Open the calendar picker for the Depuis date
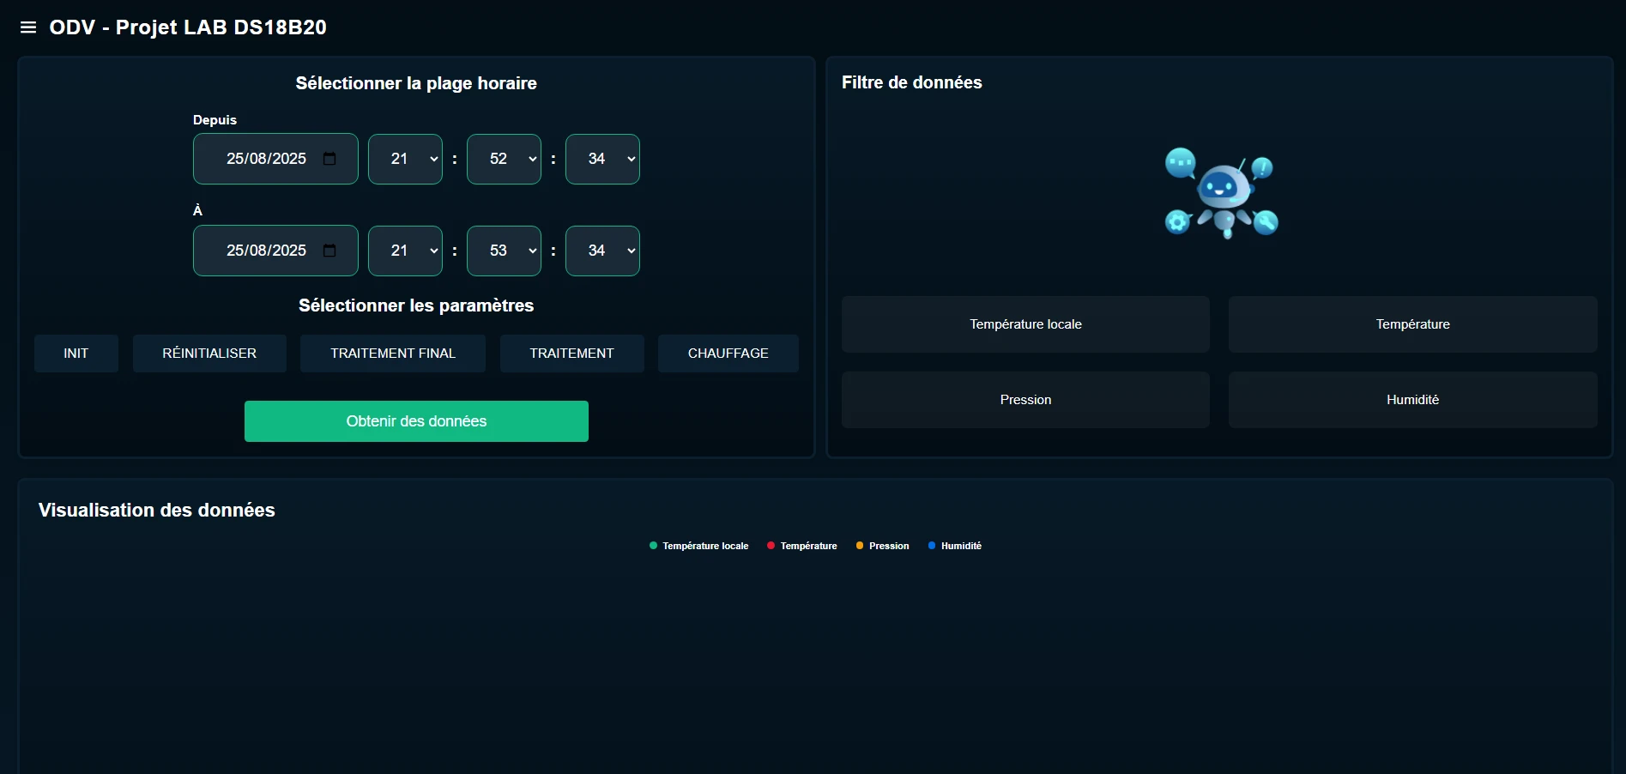Viewport: 1626px width, 774px height. point(329,159)
